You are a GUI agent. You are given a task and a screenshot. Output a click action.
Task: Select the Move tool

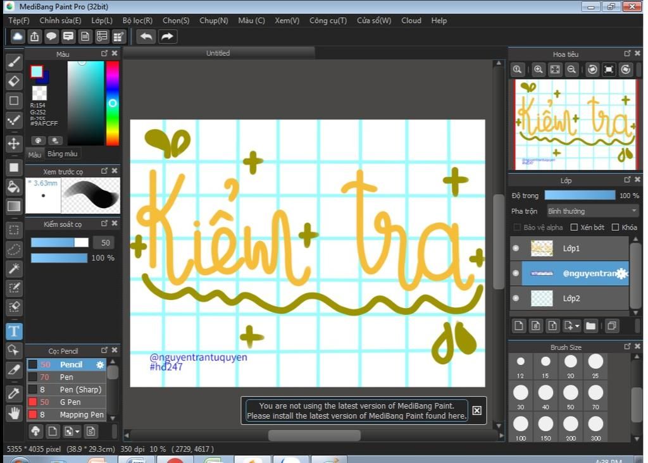14,144
